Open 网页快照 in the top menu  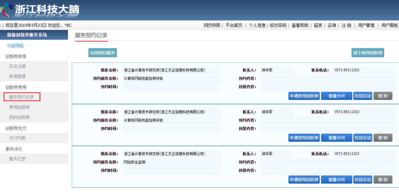pyautogui.click(x=212, y=25)
